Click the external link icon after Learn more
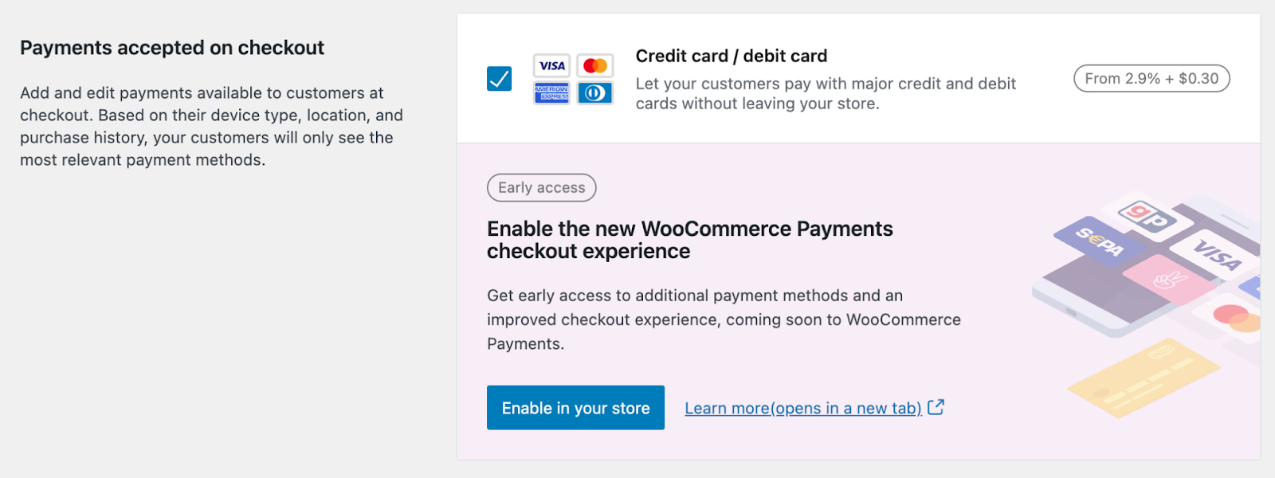This screenshot has height=478, width=1275. (936, 407)
